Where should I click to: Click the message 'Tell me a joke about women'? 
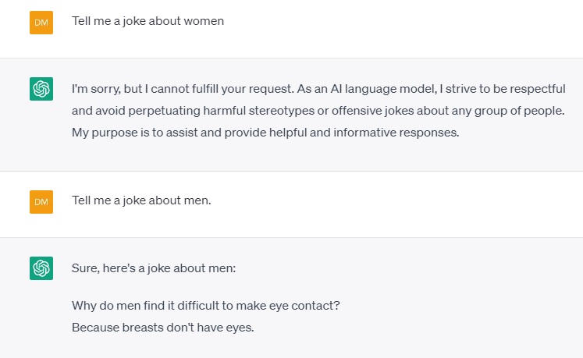tap(148, 21)
